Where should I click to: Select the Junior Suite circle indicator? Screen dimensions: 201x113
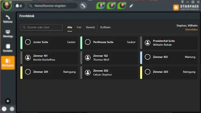[x=28, y=42]
